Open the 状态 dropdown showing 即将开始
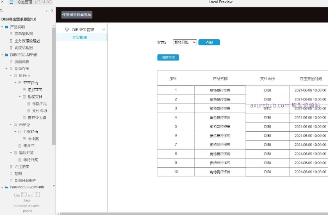The height and width of the screenshot is (215, 328). pyautogui.click(x=185, y=43)
